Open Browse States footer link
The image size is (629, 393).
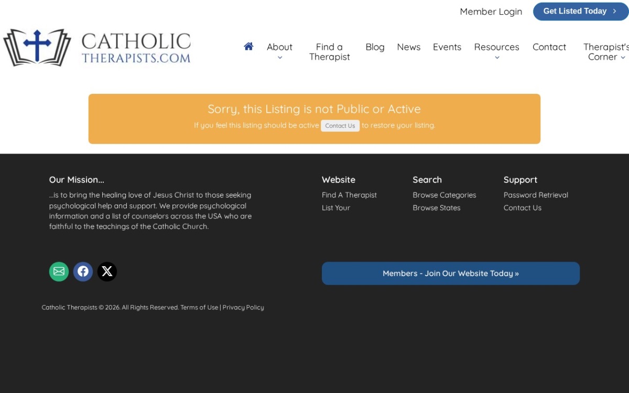[x=437, y=208]
